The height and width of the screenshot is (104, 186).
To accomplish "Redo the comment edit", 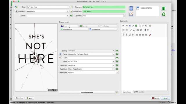I will pyautogui.click(x=127, y=26).
